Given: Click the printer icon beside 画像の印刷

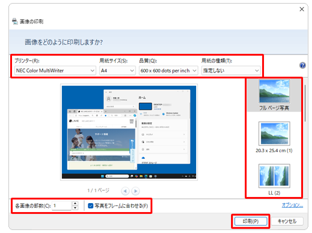Looking at the screenshot, I should click(x=15, y=22).
